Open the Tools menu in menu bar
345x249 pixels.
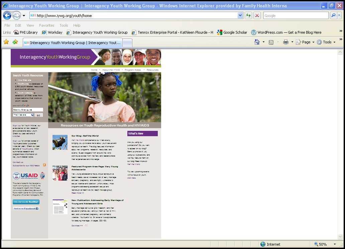click(x=64, y=25)
